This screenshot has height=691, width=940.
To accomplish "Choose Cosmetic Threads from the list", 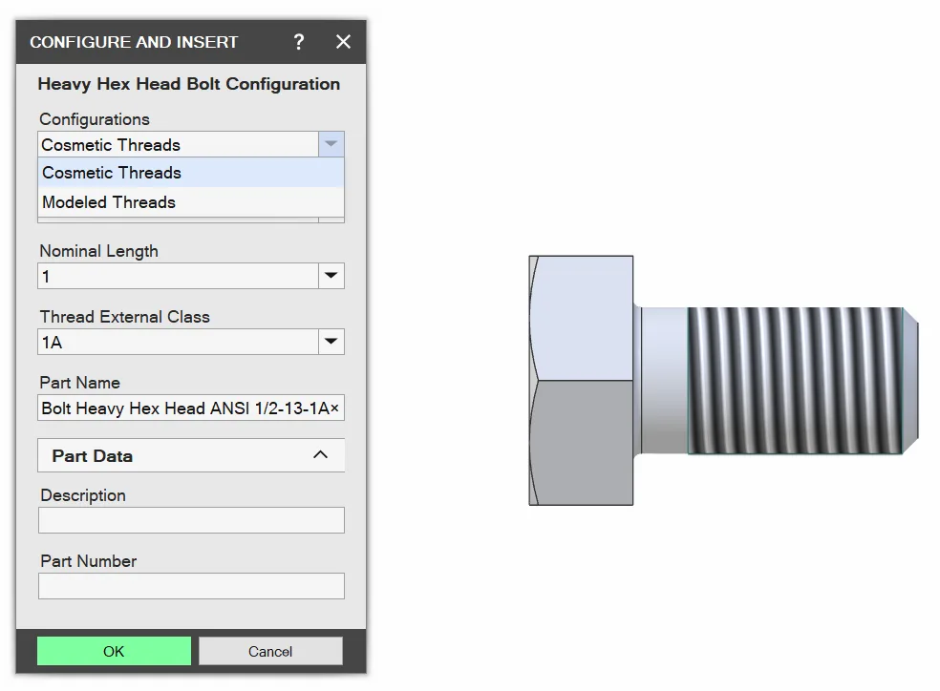I will 191,173.
